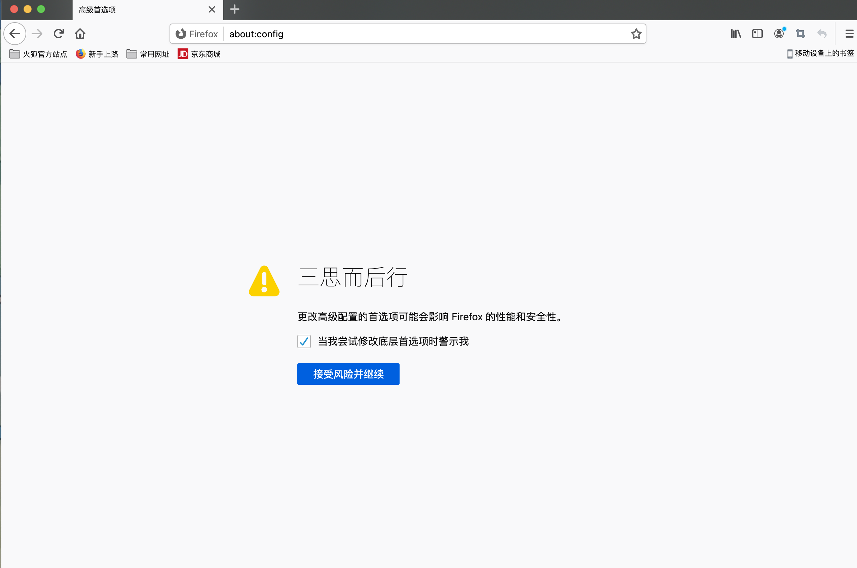Click the 接受风险并继续 button
This screenshot has width=857, height=568.
348,374
